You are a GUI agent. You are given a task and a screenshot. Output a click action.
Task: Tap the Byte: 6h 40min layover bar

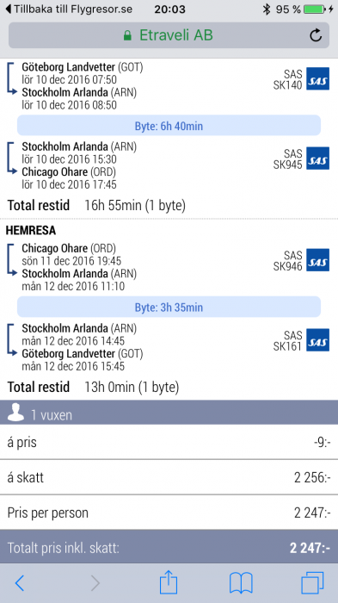click(169, 126)
